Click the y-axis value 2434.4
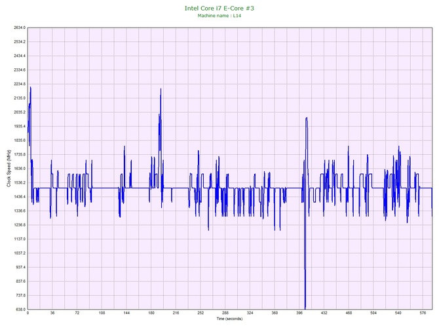 [20, 56]
